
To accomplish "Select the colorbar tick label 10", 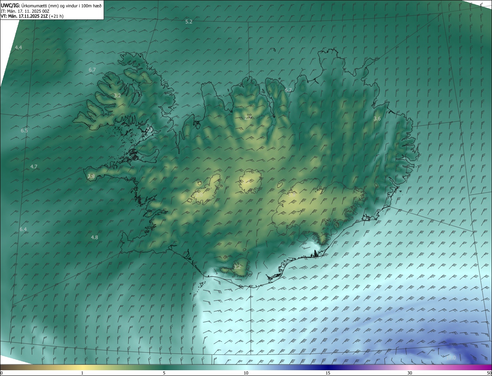I will pos(246,373).
